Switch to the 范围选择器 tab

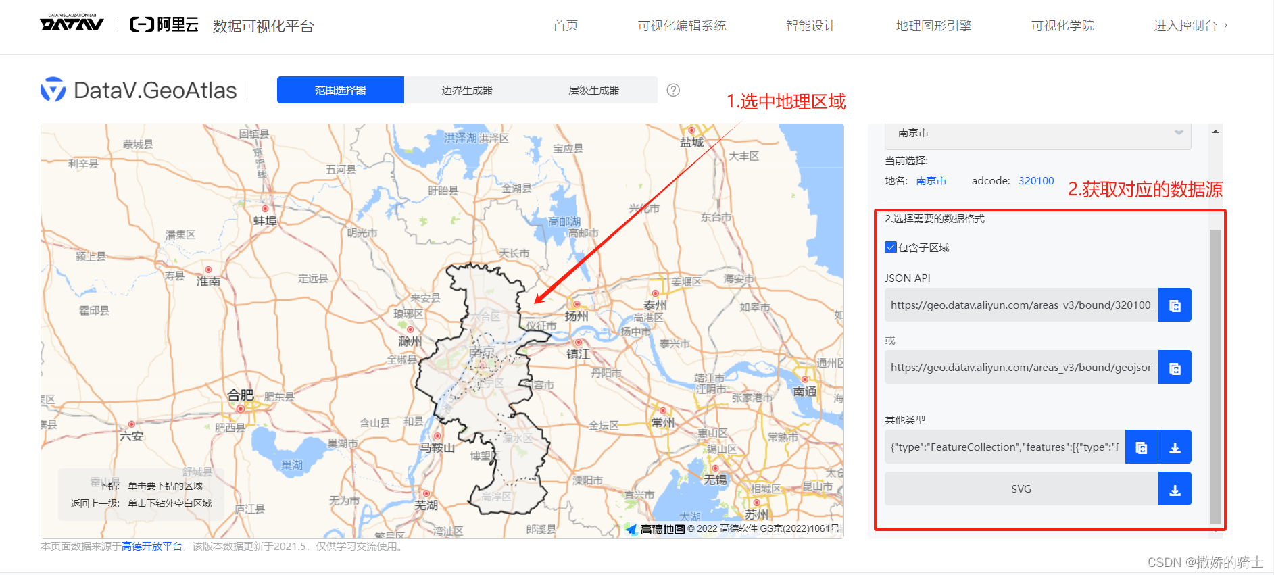point(341,90)
